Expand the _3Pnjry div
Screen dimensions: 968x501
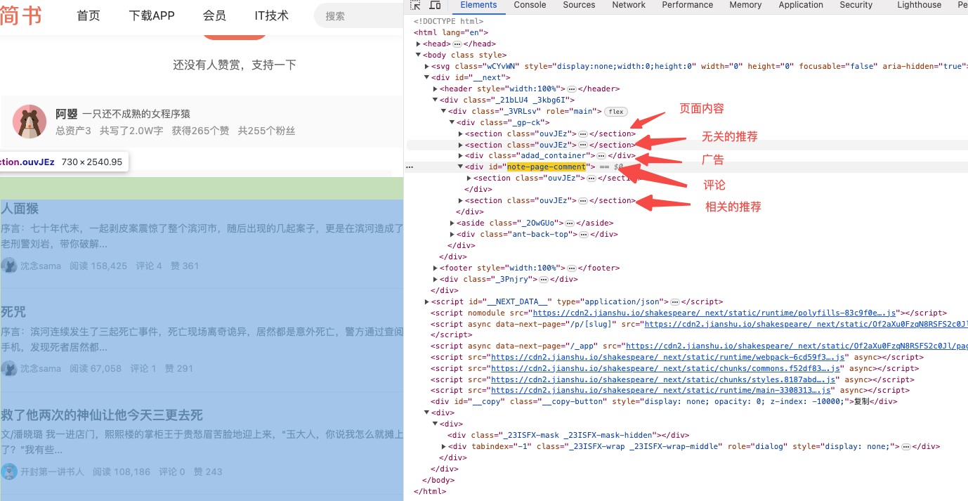tap(436, 280)
